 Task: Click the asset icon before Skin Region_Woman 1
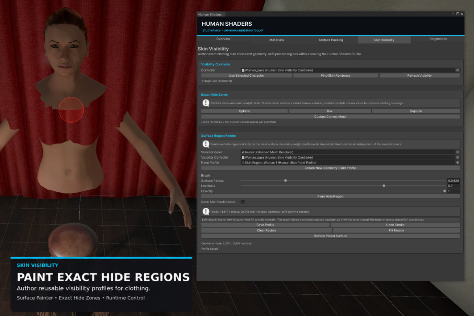click(x=243, y=162)
